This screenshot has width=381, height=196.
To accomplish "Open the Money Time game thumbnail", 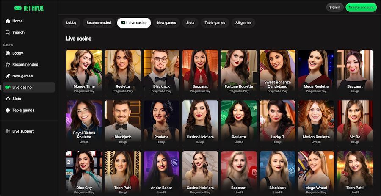I will click(84, 72).
